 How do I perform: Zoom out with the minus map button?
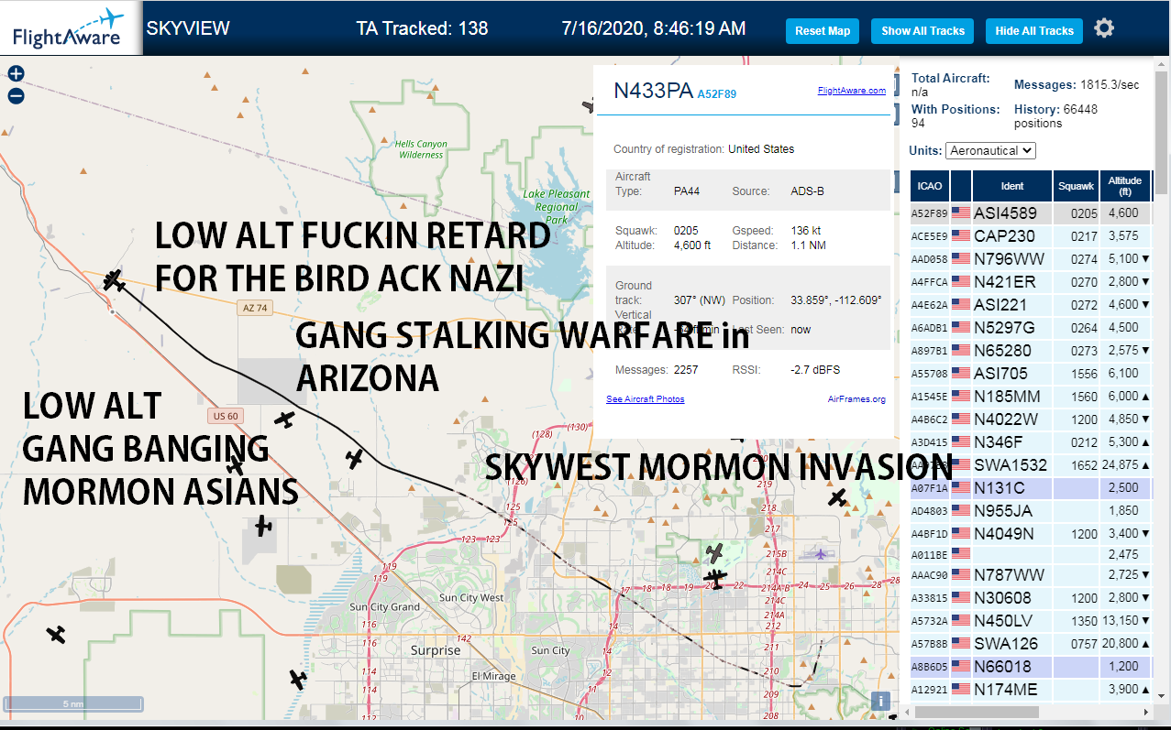(16, 95)
